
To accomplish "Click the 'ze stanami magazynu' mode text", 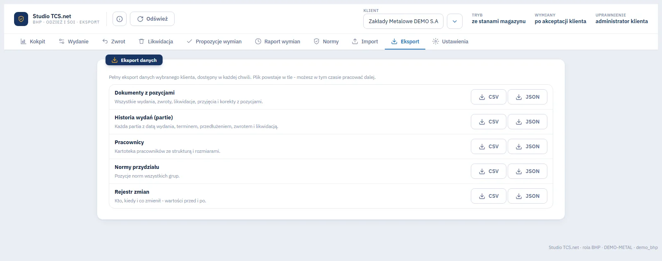I will (x=499, y=21).
